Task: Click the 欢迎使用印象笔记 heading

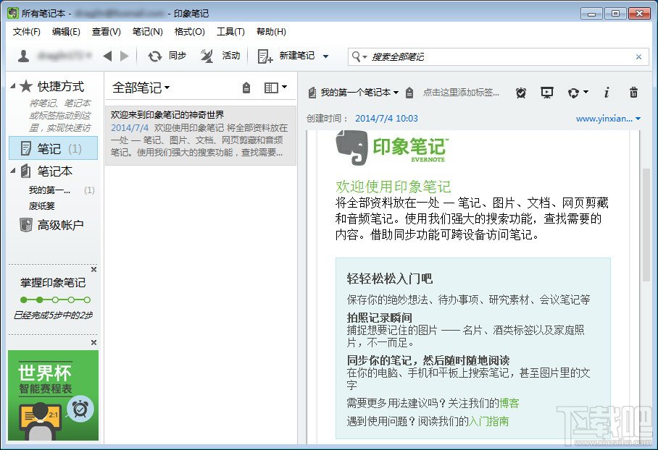Action: (393, 187)
